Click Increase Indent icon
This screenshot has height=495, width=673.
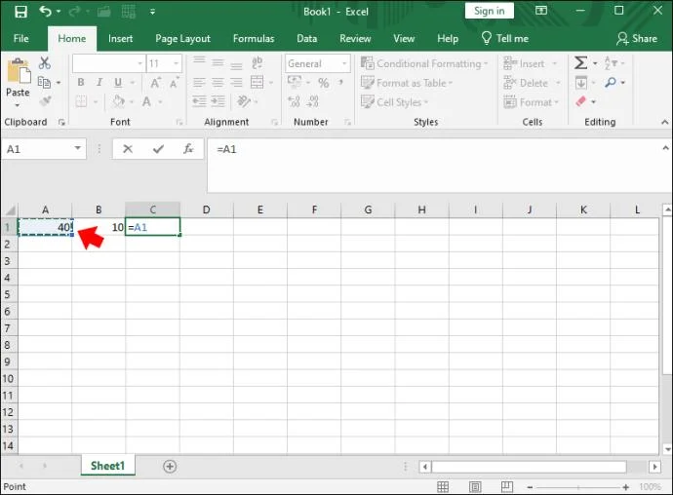(x=218, y=101)
